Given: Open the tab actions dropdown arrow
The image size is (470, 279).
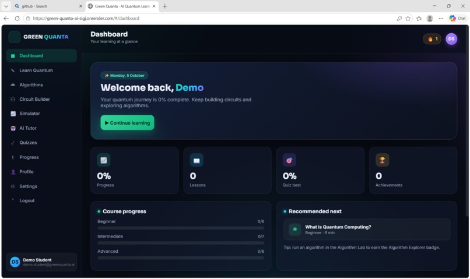Looking at the screenshot, I should [6, 6].
